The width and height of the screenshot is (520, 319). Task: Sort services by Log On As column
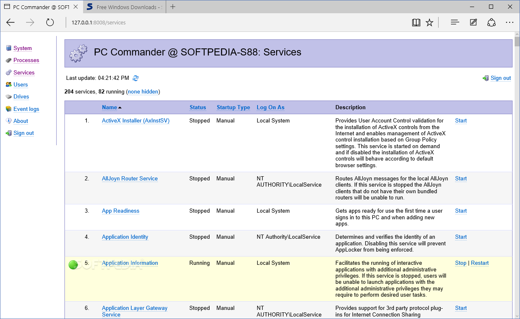270,107
